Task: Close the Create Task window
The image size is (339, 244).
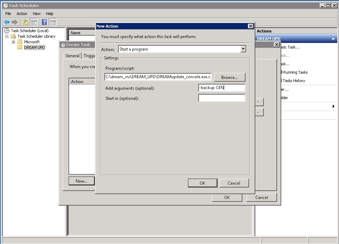Action: pyautogui.click(x=277, y=44)
